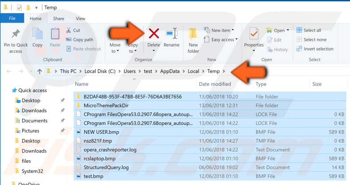Image resolution: width=350 pixels, height=185 pixels.
Task: Click the Quick access star item
Action: click(29, 90)
